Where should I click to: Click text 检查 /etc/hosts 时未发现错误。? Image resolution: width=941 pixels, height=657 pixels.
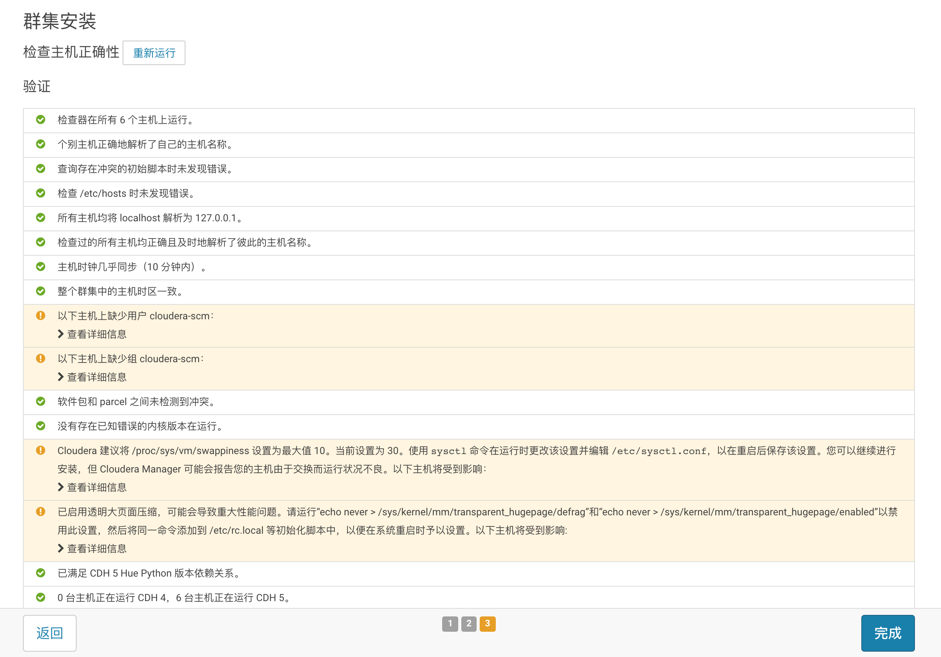pos(126,193)
